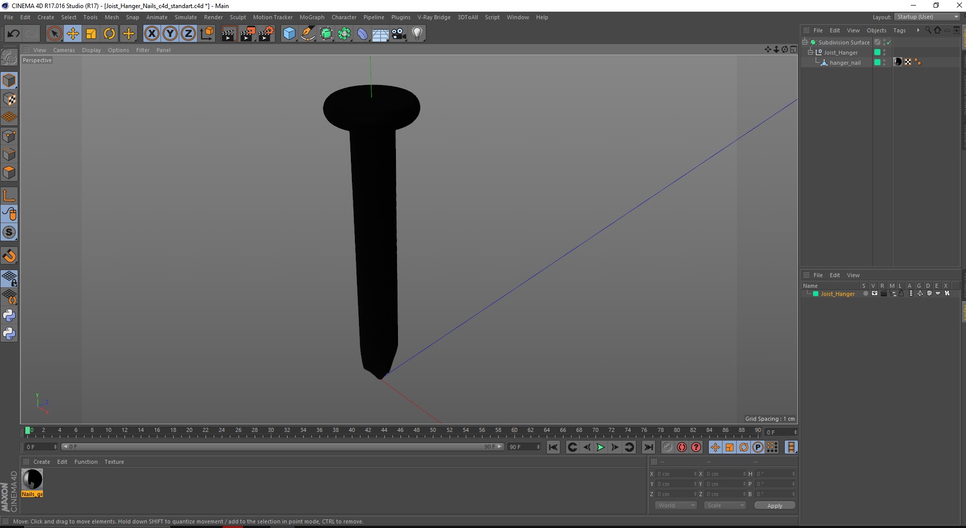Click Play forwards button
Viewport: 966px width, 528px height.
(600, 447)
